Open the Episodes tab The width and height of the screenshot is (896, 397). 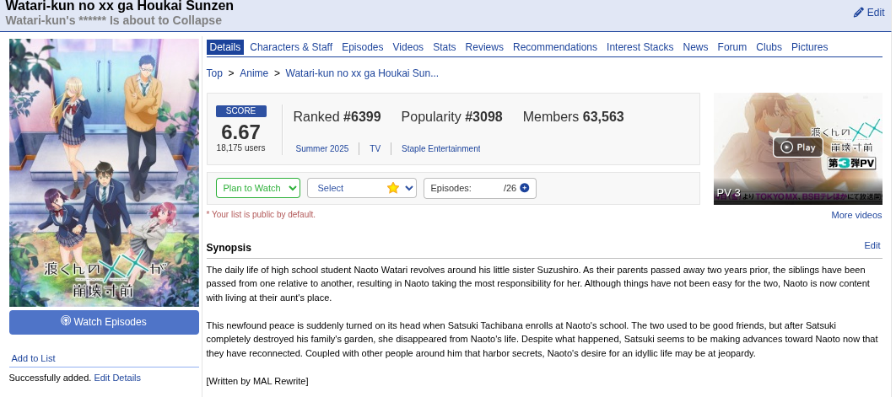pyautogui.click(x=362, y=47)
